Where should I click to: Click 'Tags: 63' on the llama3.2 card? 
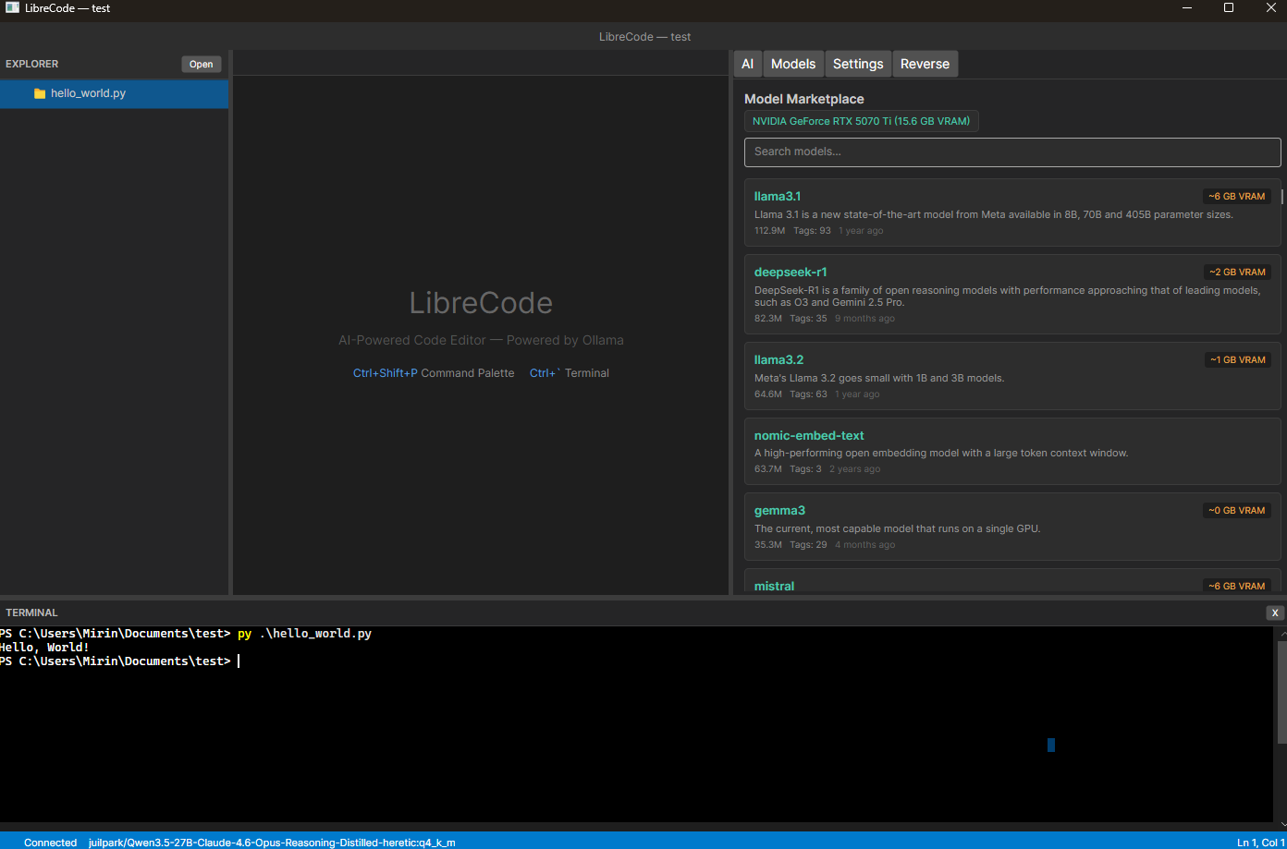coord(808,394)
